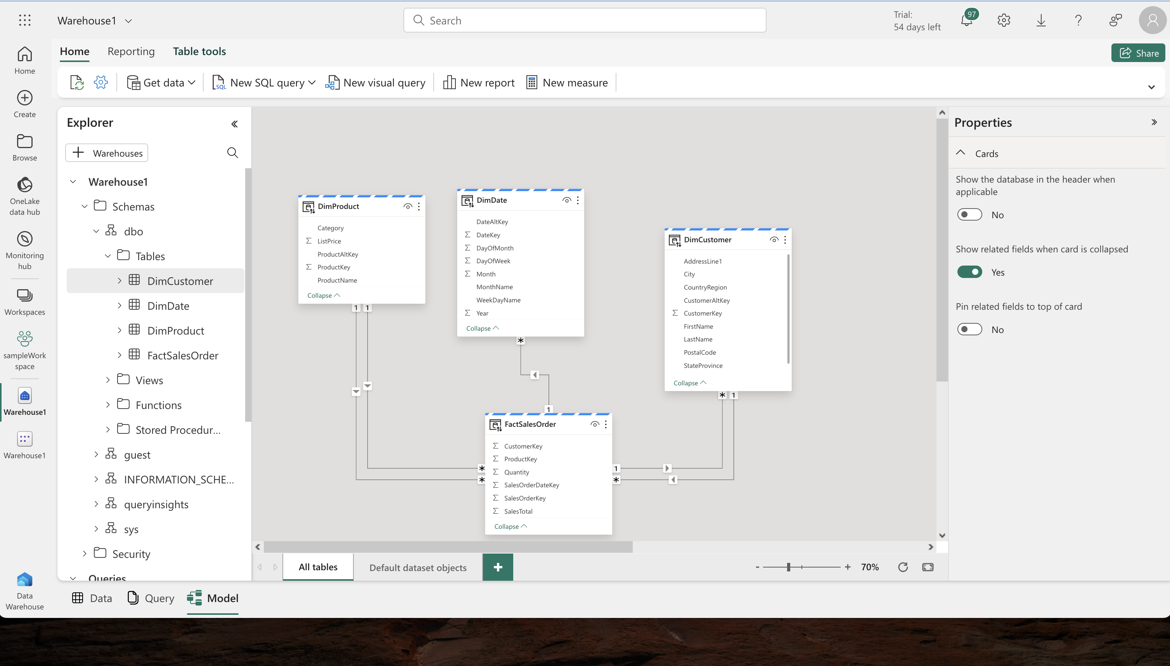This screenshot has height=666, width=1170.
Task: Open OneLake data hub
Action: coord(25,196)
